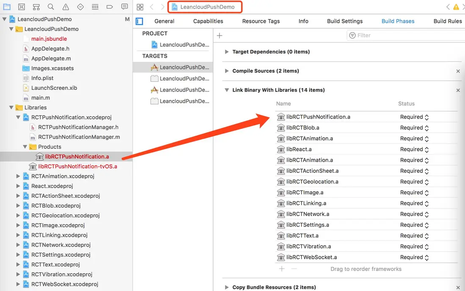Expand React.xcodeproj in navigator
This screenshot has width=465, height=291.
coord(18,186)
